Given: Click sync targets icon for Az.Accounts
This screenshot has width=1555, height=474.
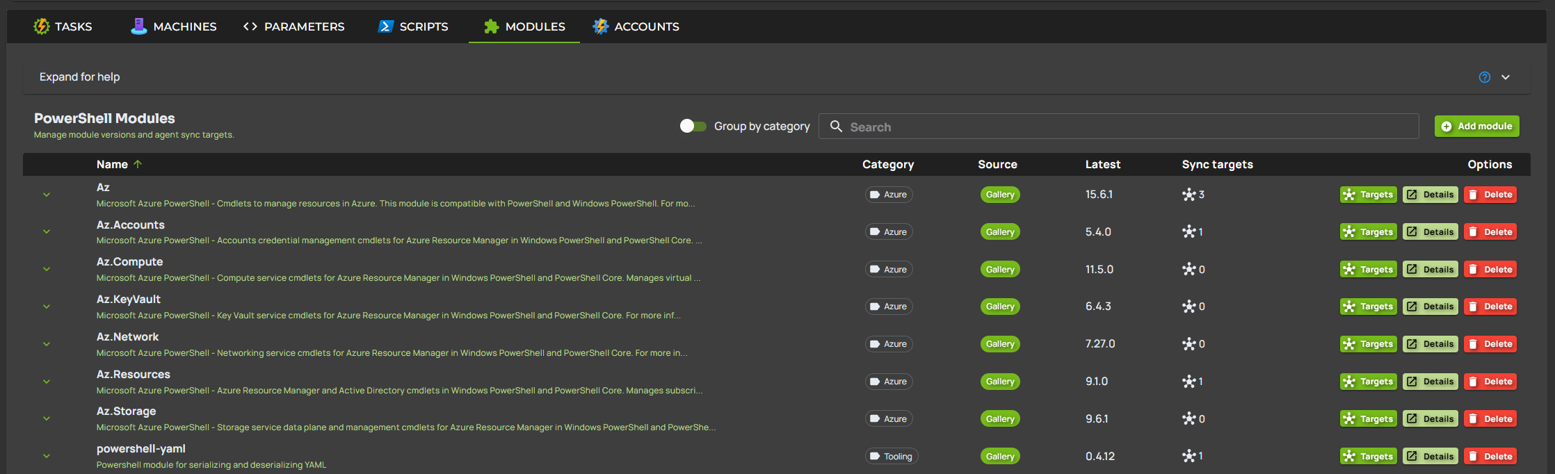Looking at the screenshot, I should (1189, 231).
